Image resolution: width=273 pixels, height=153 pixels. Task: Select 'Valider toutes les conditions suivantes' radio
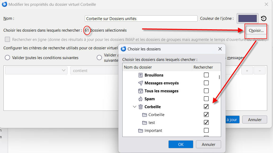pyautogui.click(x=7, y=58)
